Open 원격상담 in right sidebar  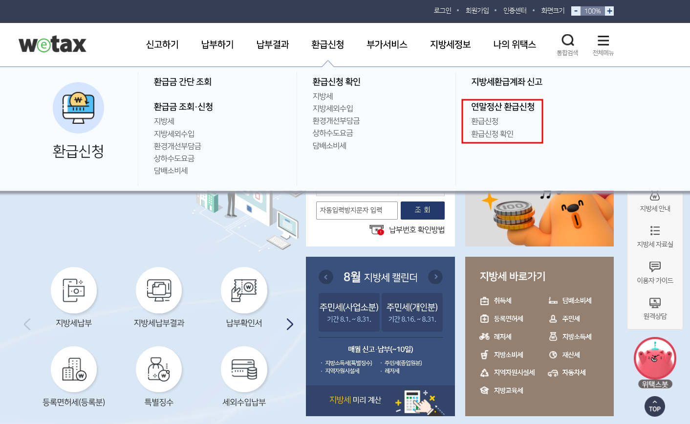(x=655, y=309)
